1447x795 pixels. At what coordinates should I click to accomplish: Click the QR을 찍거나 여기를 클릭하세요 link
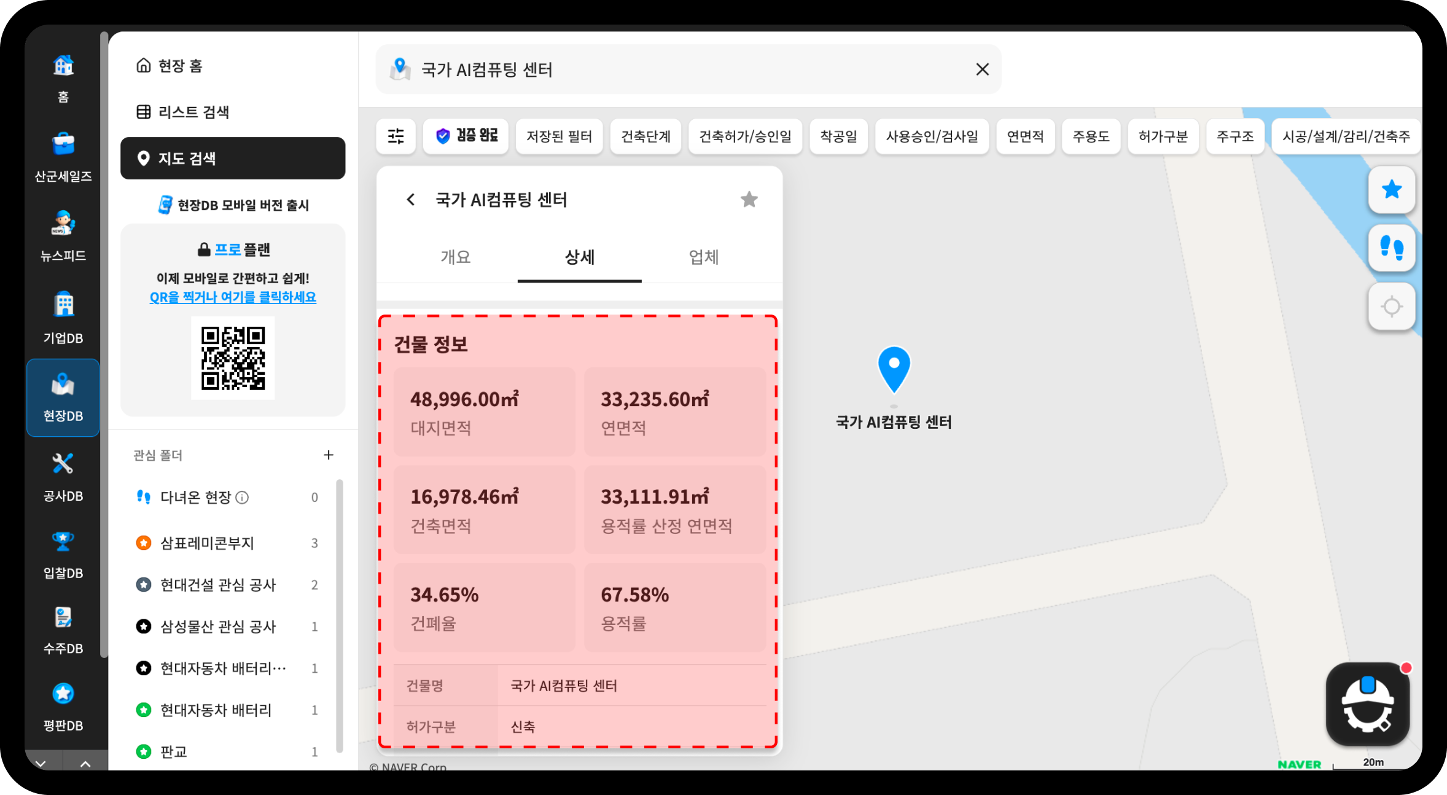click(x=233, y=297)
